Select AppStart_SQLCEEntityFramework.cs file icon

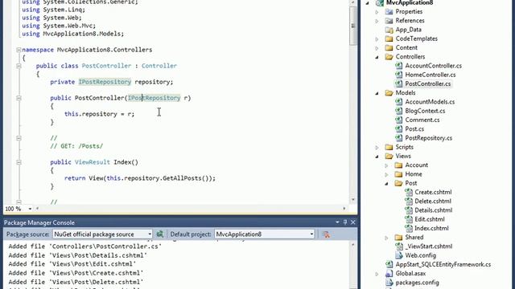pyautogui.click(x=389, y=264)
